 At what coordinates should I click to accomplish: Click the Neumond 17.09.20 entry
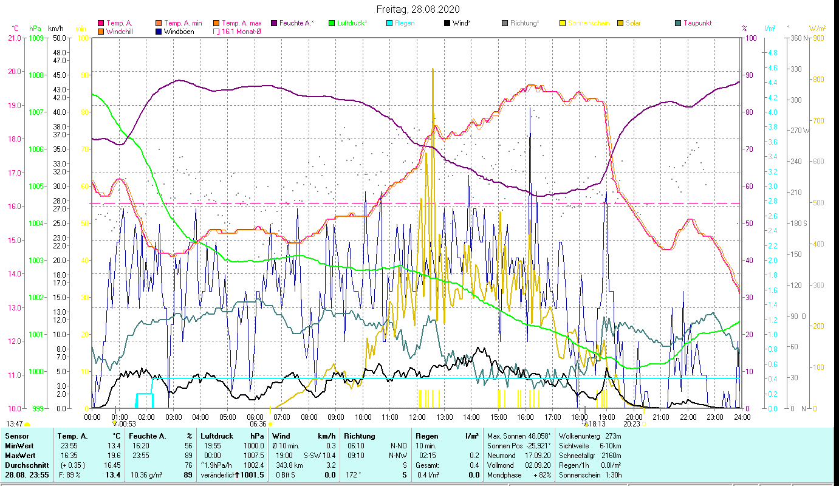coord(519,456)
